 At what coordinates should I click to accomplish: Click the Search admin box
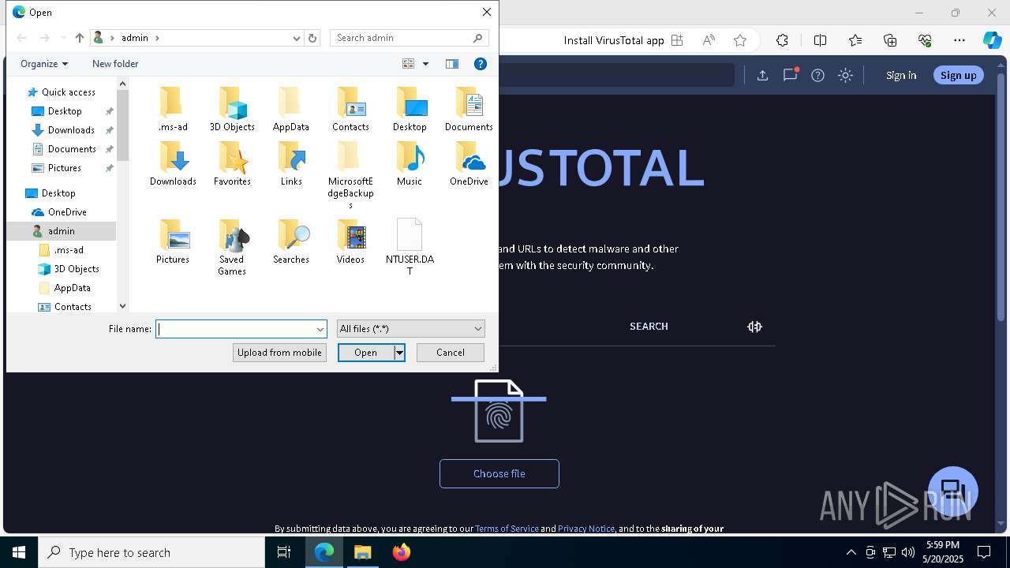tap(410, 38)
